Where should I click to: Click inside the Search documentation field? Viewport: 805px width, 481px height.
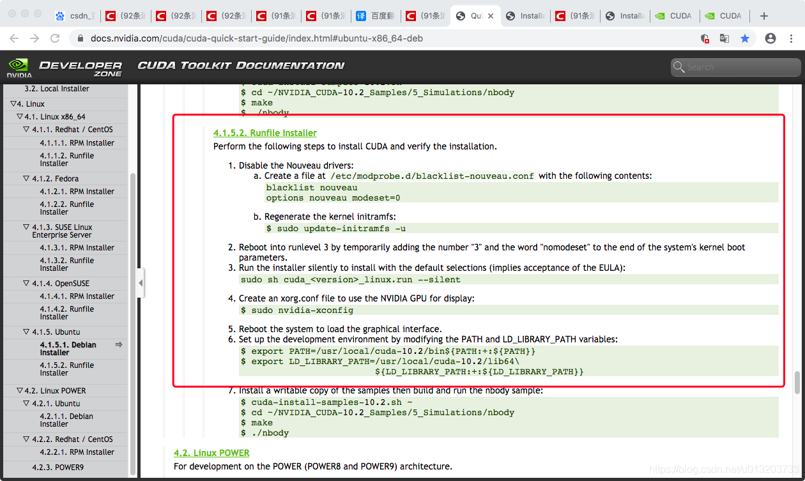click(x=735, y=66)
